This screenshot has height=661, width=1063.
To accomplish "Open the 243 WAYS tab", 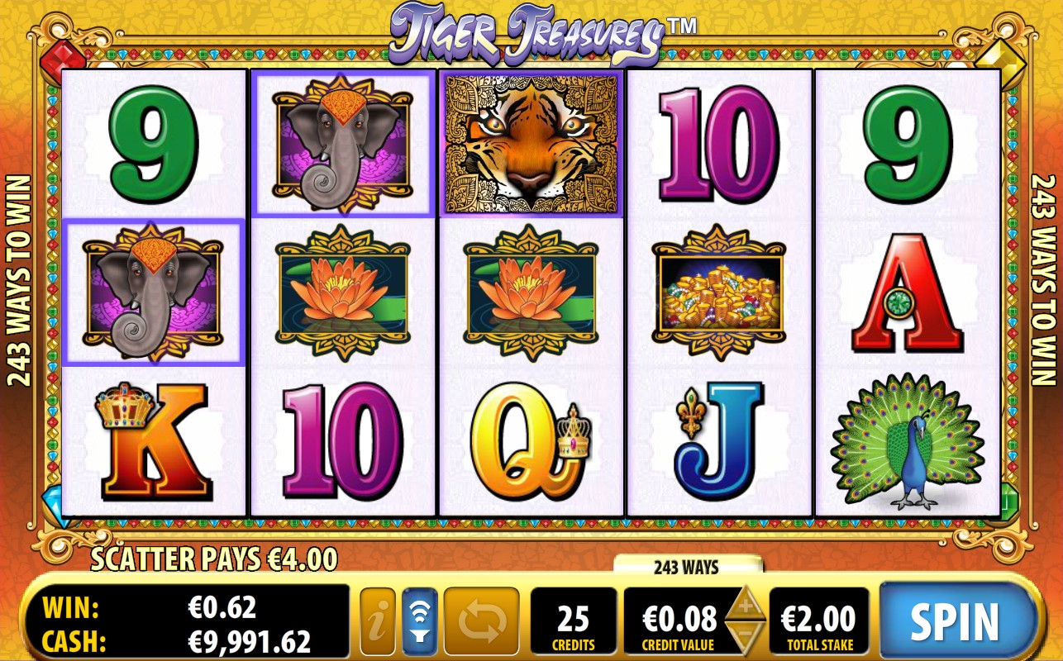I will tap(687, 567).
